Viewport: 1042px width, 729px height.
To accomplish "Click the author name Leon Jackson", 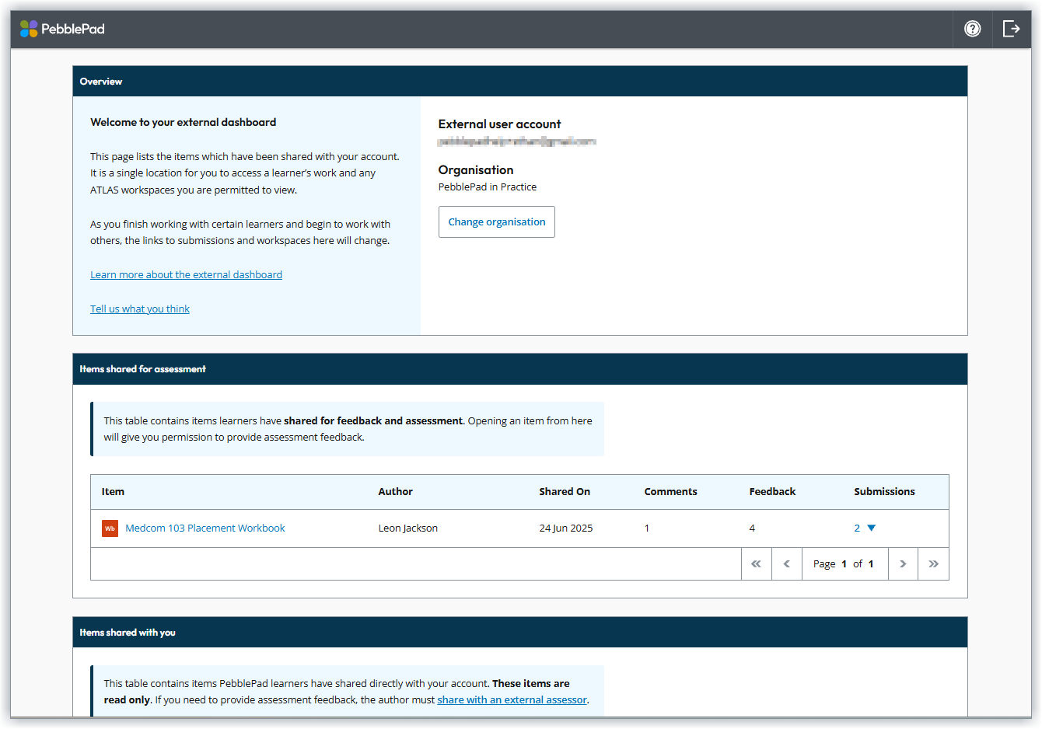I will (408, 528).
